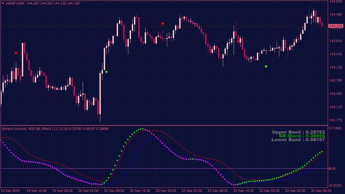Click the green diamond signal near 23 Sep 20:30
345x194 pixels.
[266, 66]
